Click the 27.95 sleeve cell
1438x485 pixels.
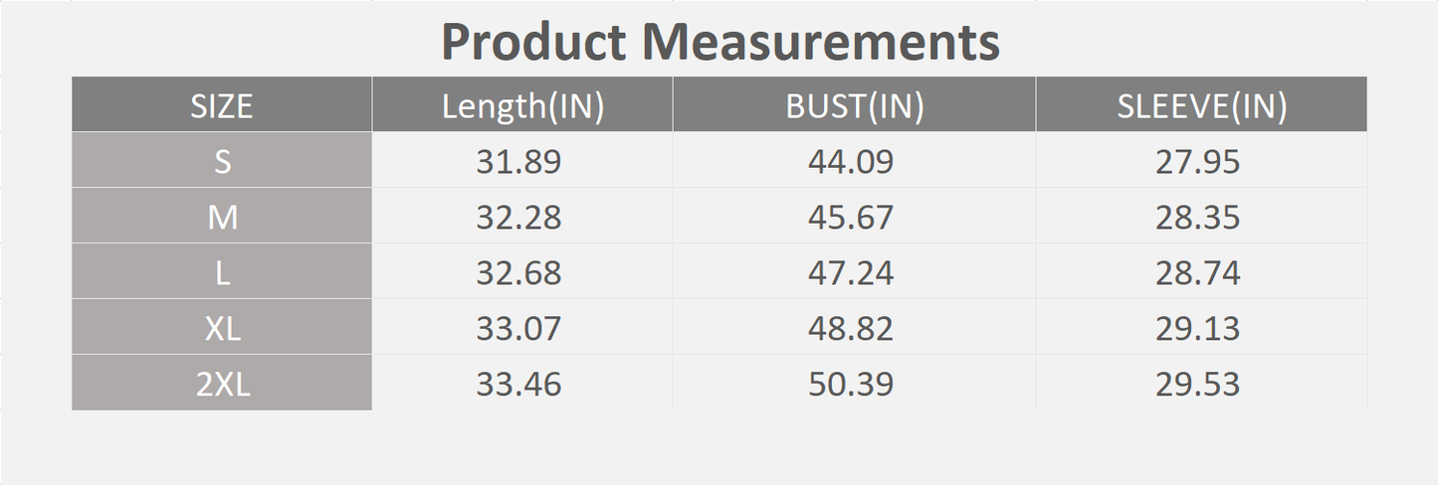[x=1197, y=161]
